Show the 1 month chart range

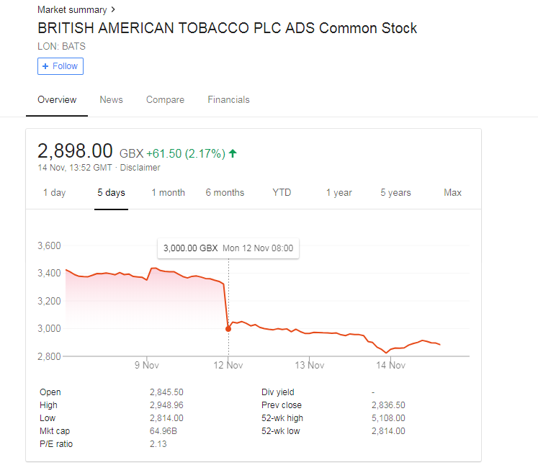click(168, 193)
